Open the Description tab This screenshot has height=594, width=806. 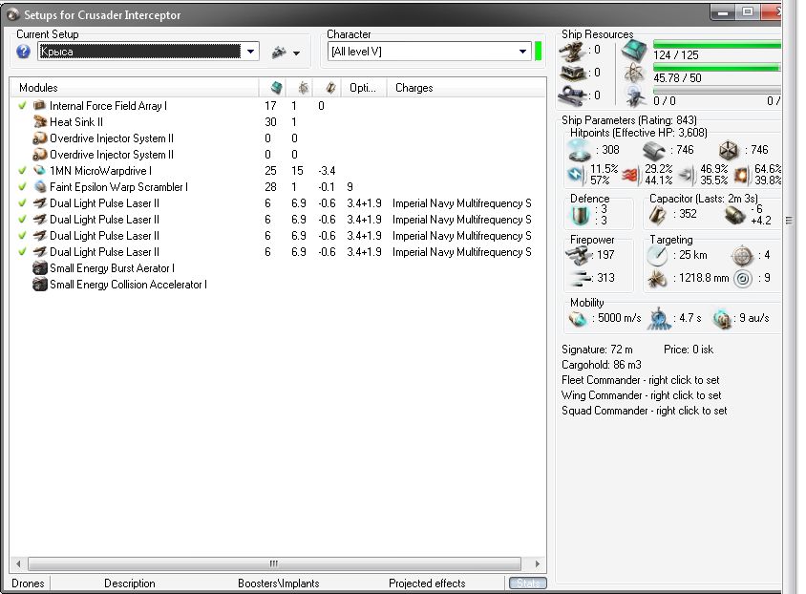[130, 583]
